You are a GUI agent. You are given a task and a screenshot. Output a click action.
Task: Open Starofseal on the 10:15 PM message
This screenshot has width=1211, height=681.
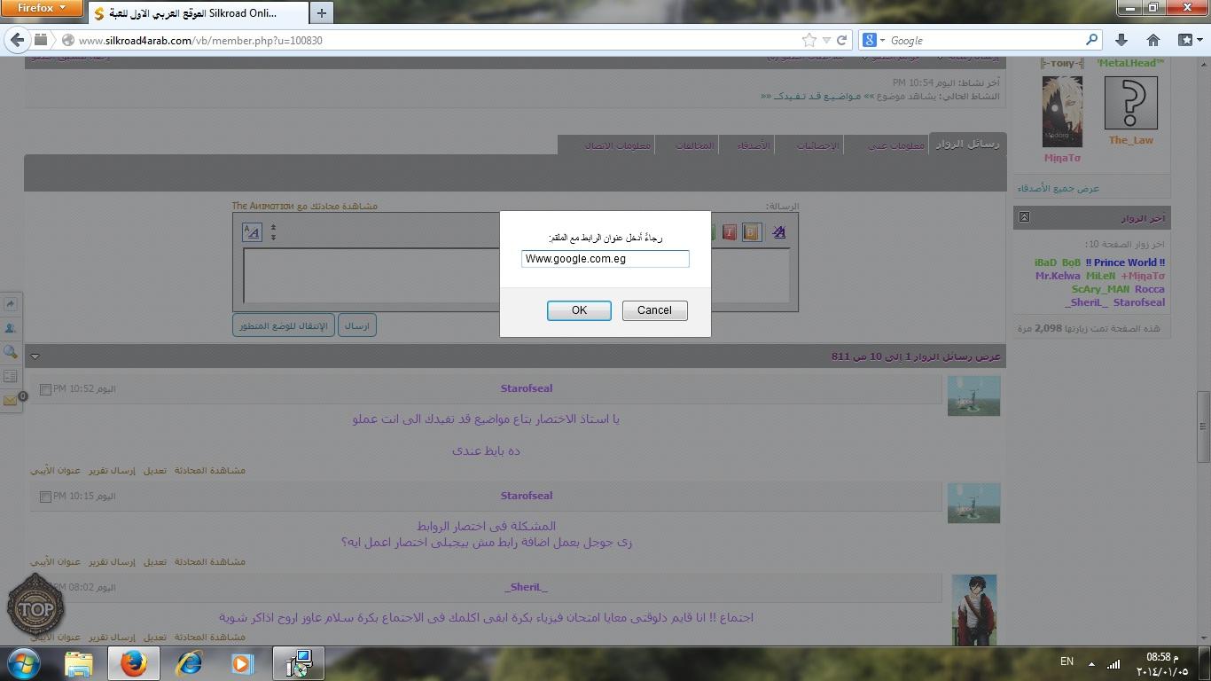point(526,496)
